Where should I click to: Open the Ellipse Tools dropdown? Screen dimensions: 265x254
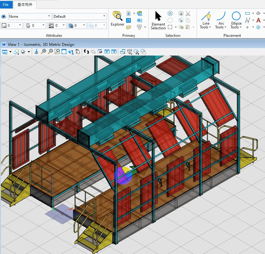[x=236, y=20]
